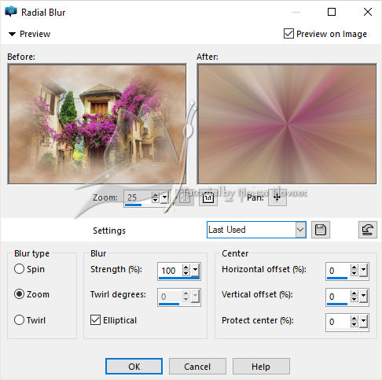
Task: Increase Strength value with up arrow
Action: (x=186, y=267)
